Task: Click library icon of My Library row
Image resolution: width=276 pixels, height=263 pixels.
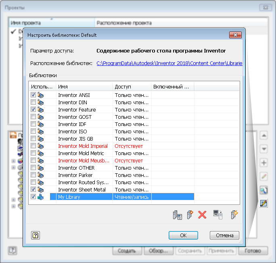Action: 40,197
